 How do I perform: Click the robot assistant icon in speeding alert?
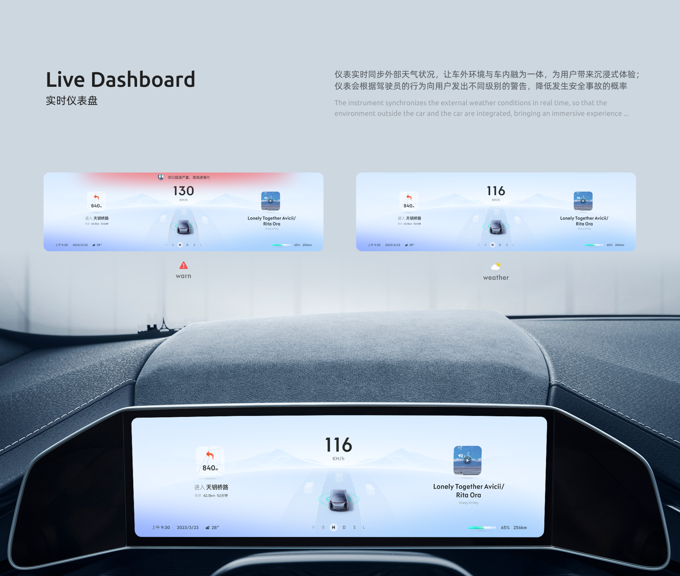pos(161,177)
